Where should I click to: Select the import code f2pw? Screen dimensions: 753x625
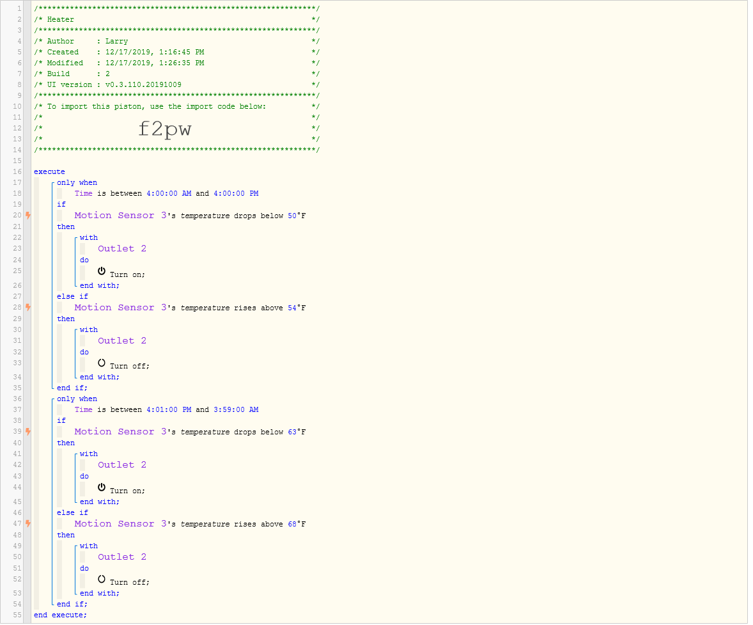click(165, 129)
